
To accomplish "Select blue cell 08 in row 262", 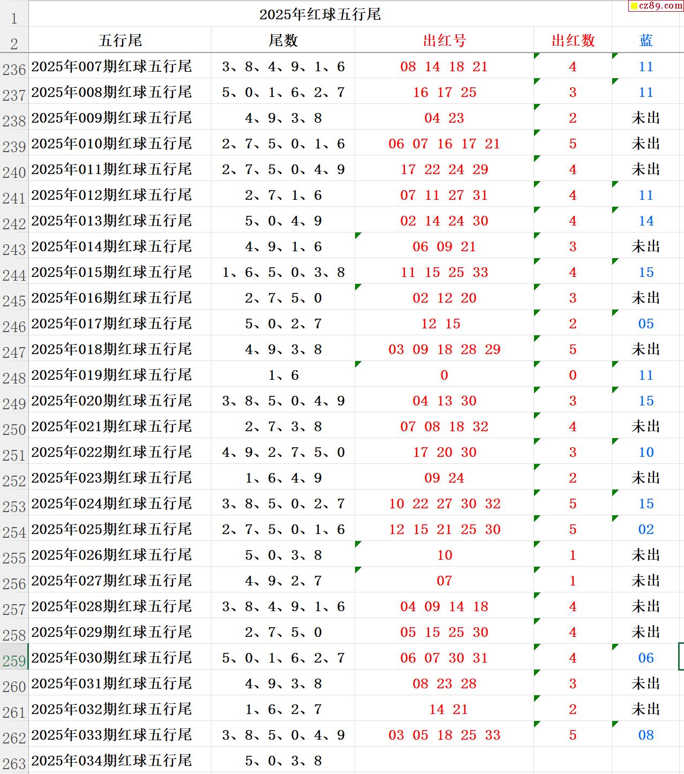I will 646,734.
